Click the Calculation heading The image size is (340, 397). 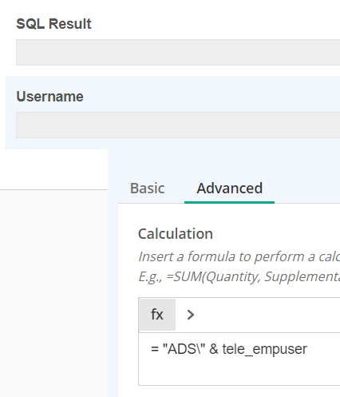[176, 234]
